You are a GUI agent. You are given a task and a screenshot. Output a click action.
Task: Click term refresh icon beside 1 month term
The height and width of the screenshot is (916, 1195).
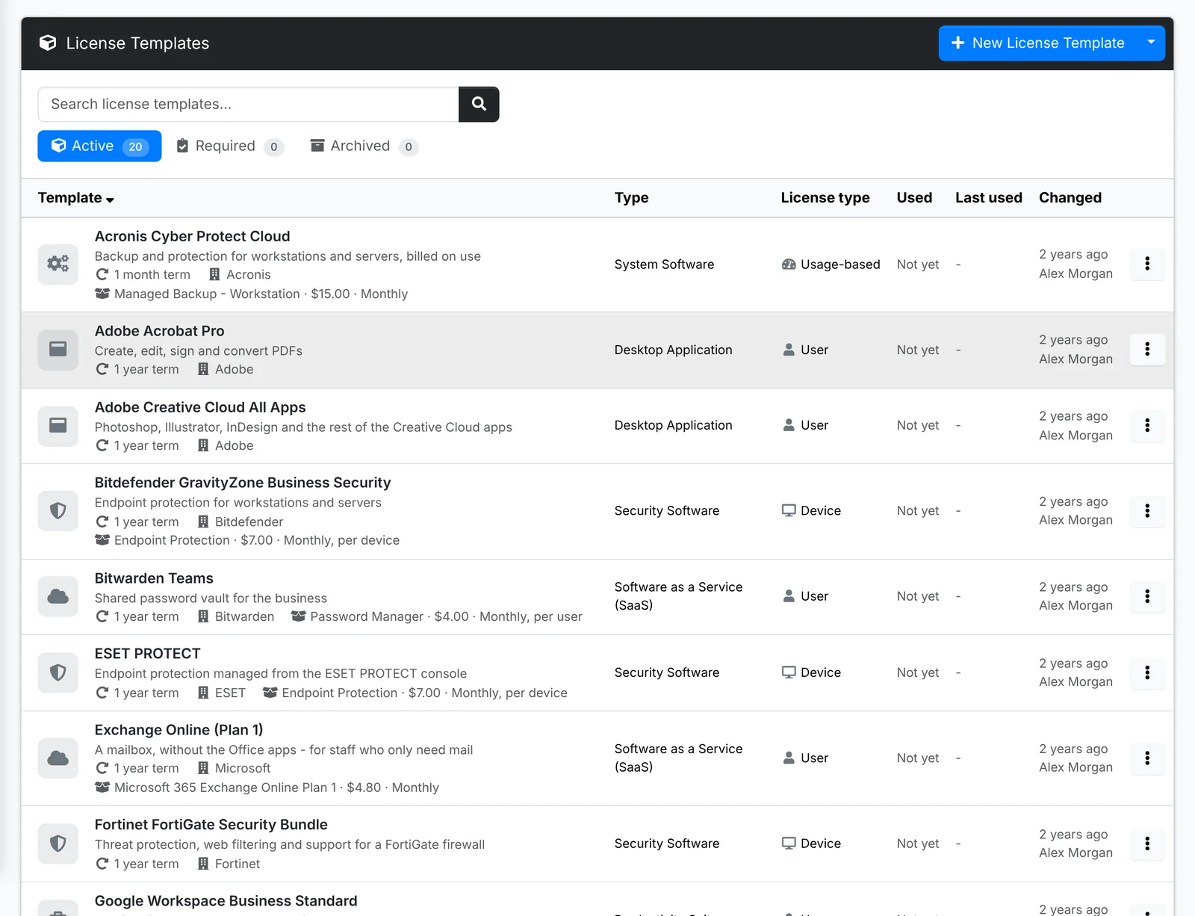tap(102, 274)
